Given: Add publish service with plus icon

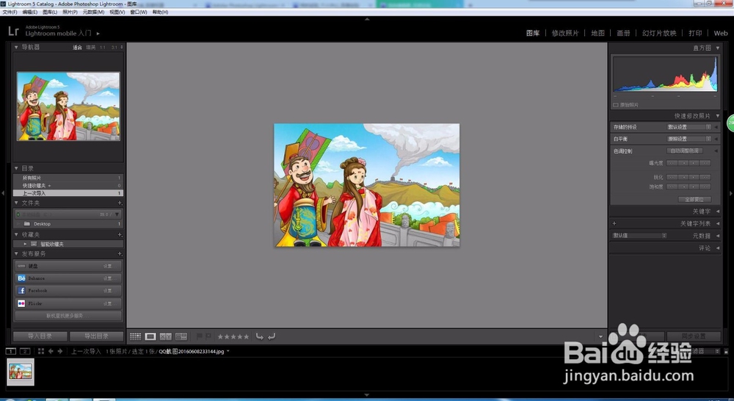Looking at the screenshot, I should 120,254.
